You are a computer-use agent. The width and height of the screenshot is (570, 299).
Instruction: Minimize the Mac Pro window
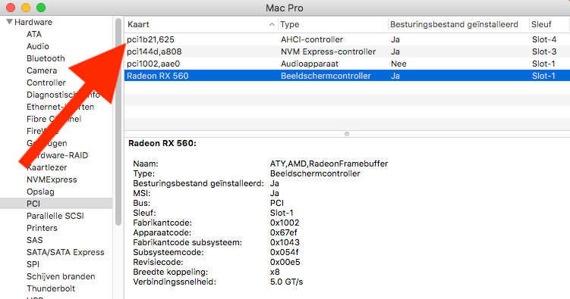(x=26, y=8)
